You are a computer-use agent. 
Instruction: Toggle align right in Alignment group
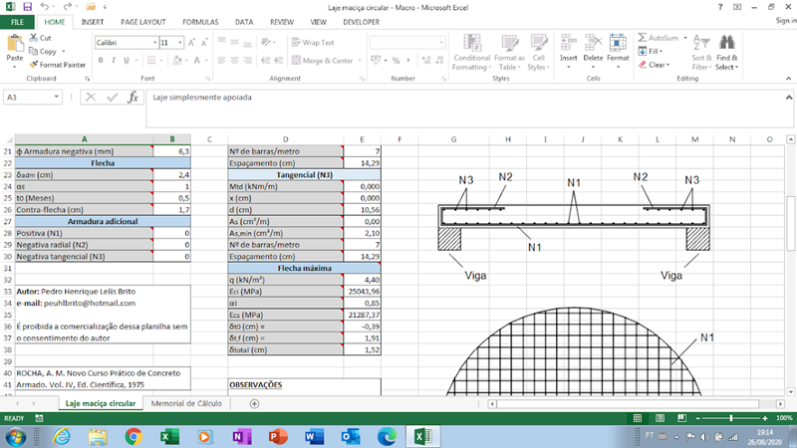pyautogui.click(x=247, y=61)
